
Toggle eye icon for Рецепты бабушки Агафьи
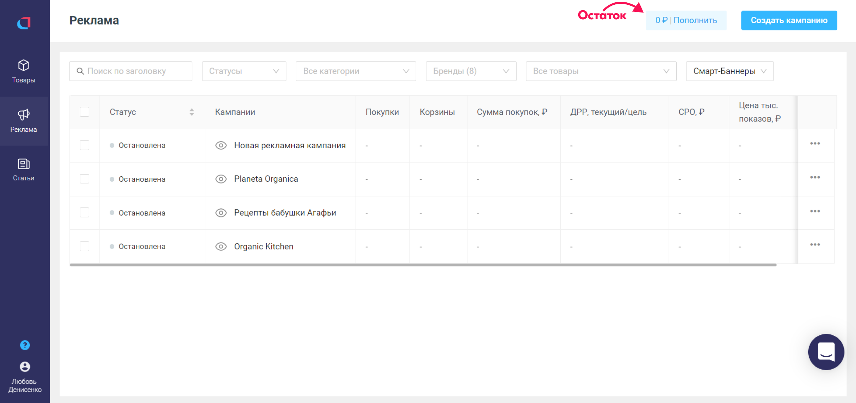tap(221, 213)
